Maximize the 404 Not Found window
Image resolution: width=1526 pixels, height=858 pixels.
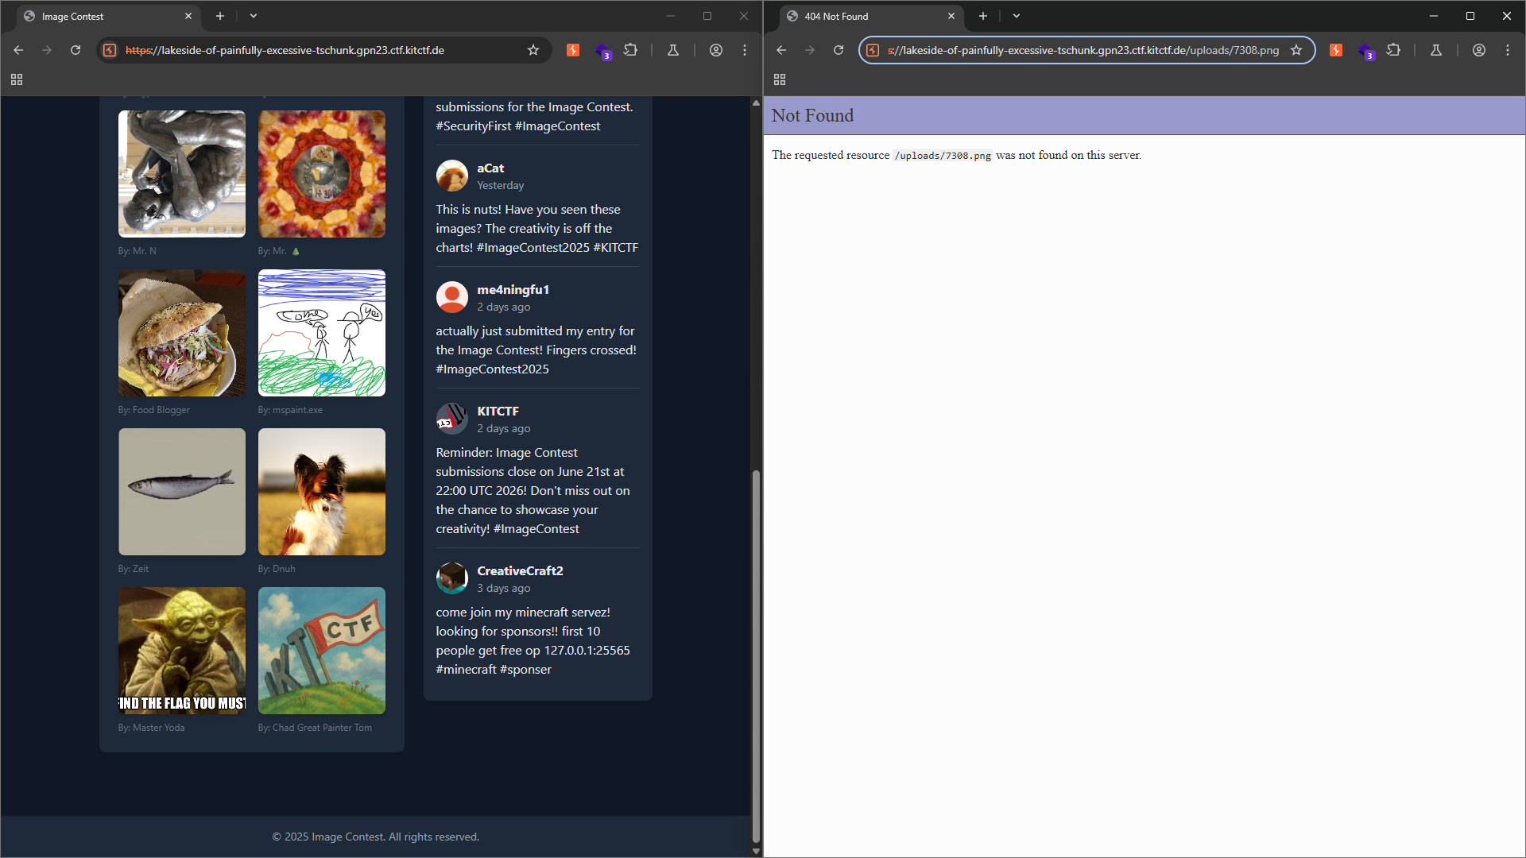click(1470, 16)
